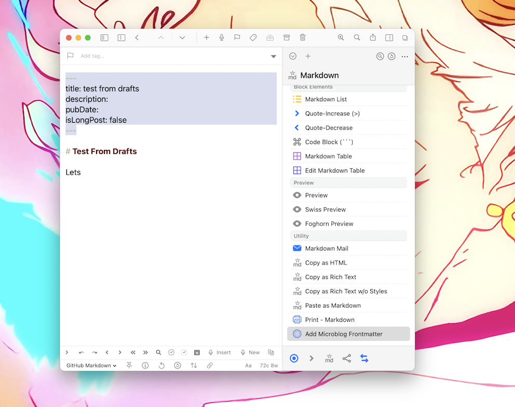This screenshot has height=407, width=515.
Task: Insert date with calendar icon
Action: coord(197,352)
